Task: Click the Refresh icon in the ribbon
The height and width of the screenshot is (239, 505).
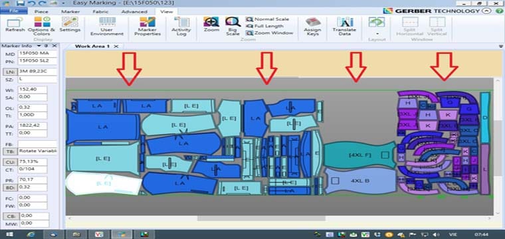Action: coord(15,23)
